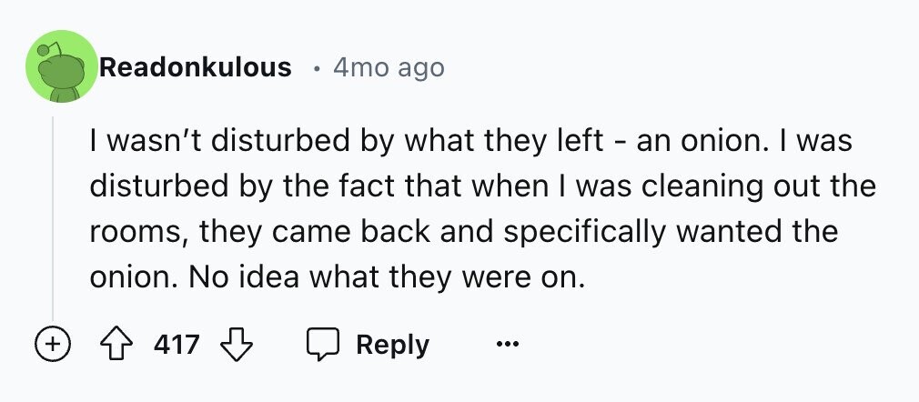Click the "4mo ago" timestamp

tap(389, 67)
